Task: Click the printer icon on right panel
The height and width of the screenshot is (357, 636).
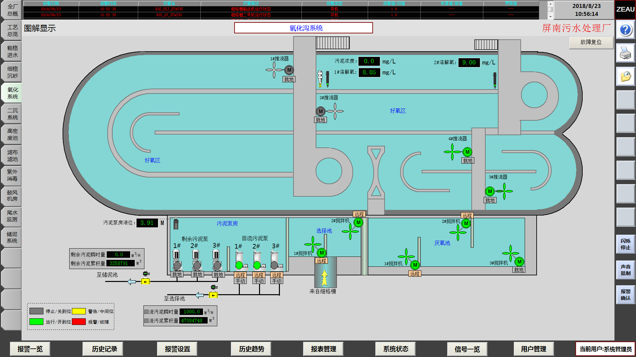Action: click(x=625, y=53)
